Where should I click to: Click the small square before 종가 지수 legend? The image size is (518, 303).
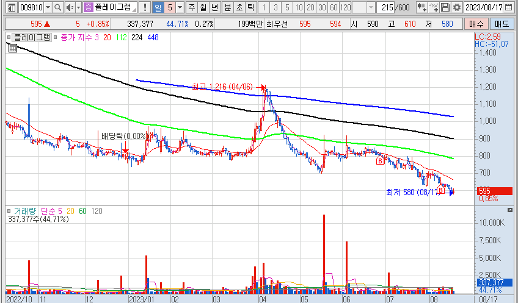click(55, 37)
